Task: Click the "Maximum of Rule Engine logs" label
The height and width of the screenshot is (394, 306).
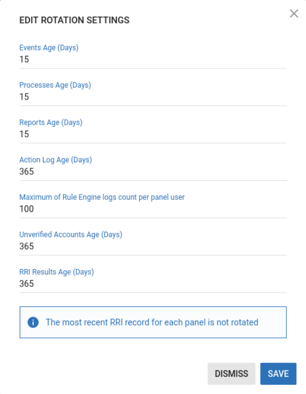Action: [102, 197]
